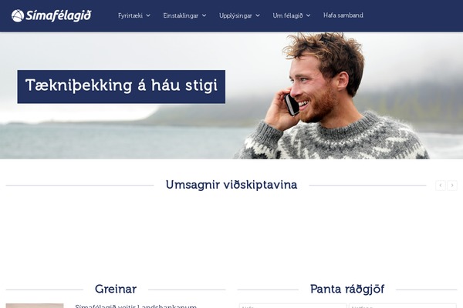
Task: Expand the Einstaklingar menu chevron
Action: click(x=204, y=15)
